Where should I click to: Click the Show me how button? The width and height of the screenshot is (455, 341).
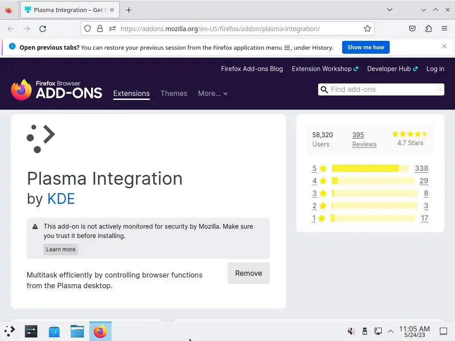[x=366, y=47]
